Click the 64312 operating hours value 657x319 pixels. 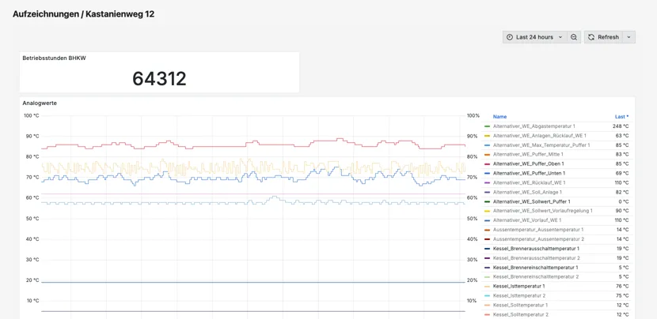159,79
